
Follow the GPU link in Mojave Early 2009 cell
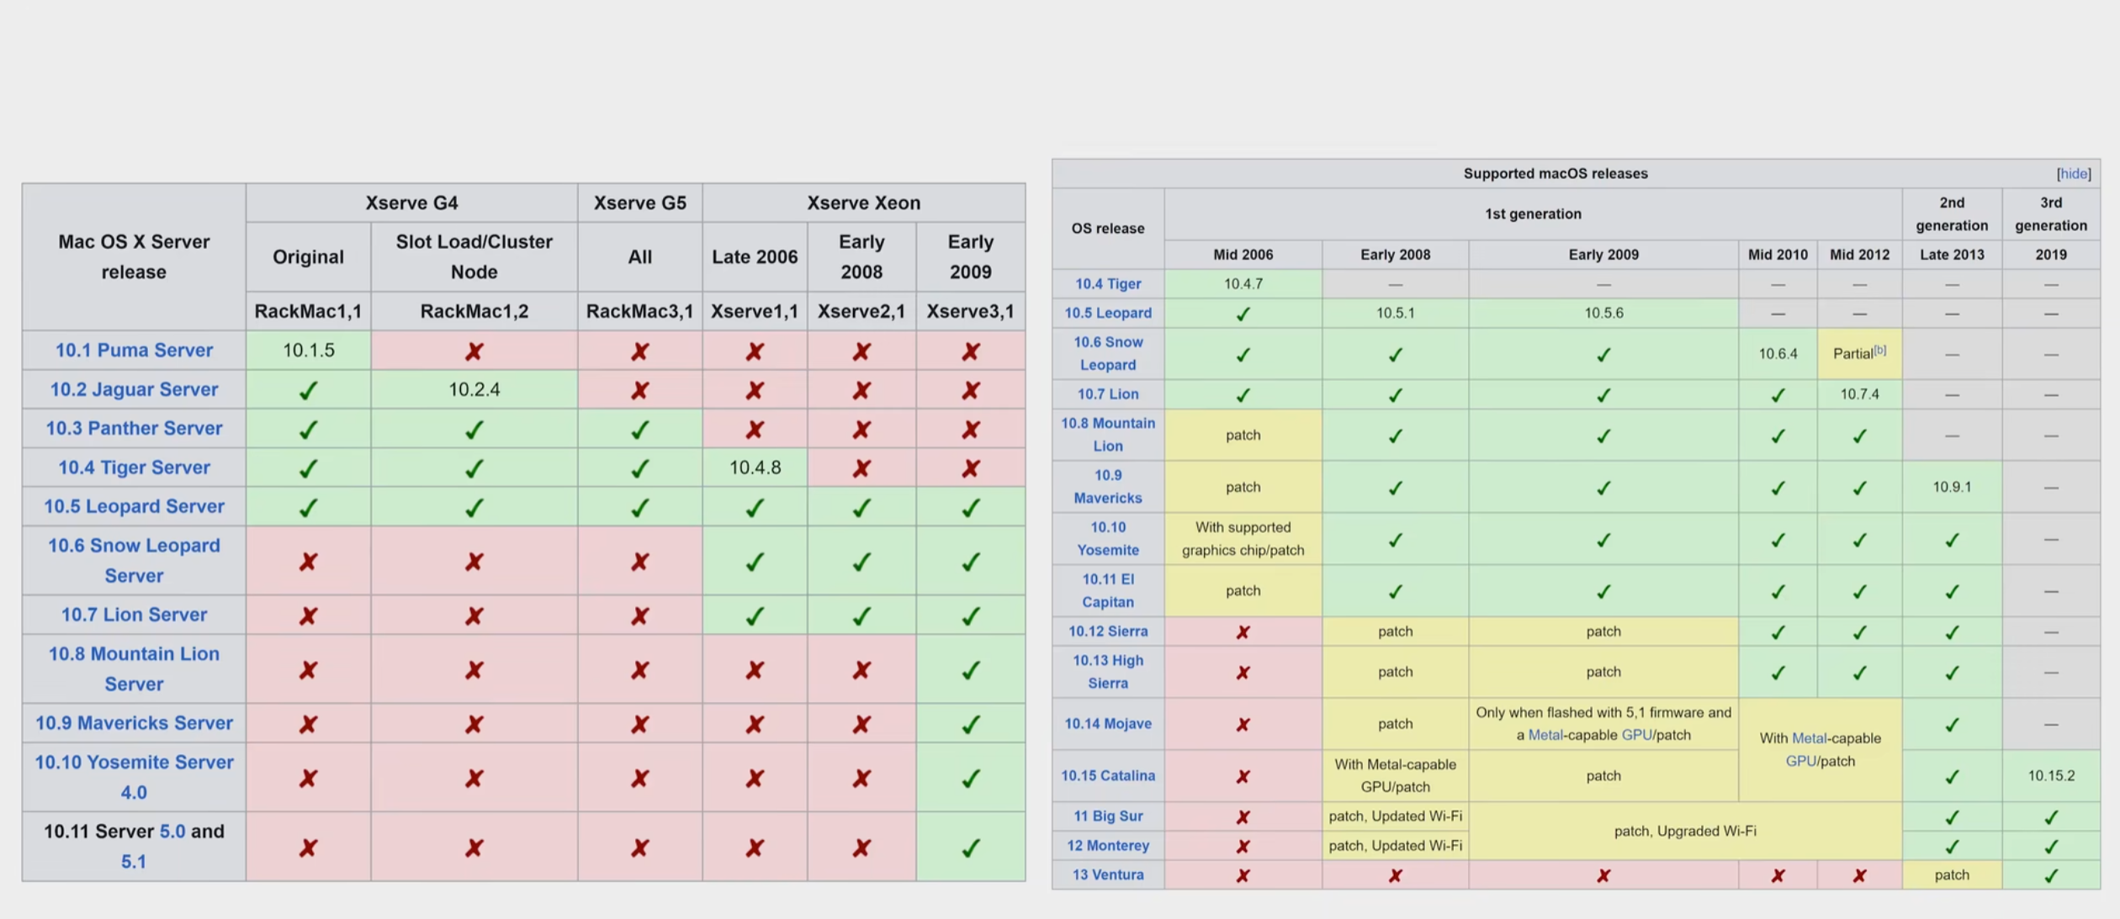tap(1636, 736)
